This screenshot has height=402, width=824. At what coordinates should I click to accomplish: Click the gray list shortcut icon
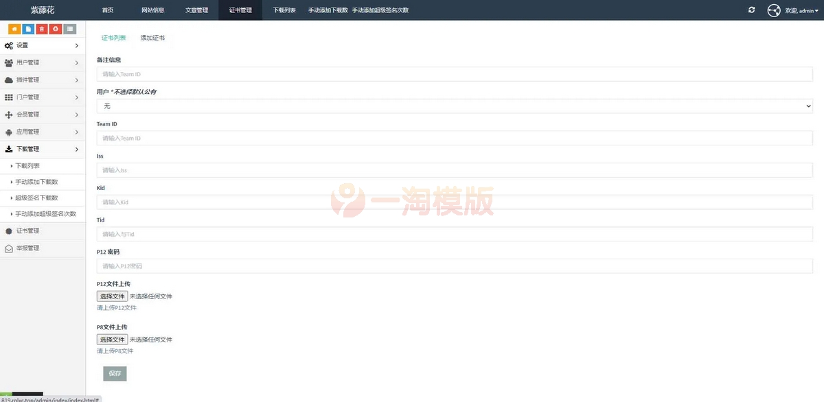pyautogui.click(x=69, y=28)
